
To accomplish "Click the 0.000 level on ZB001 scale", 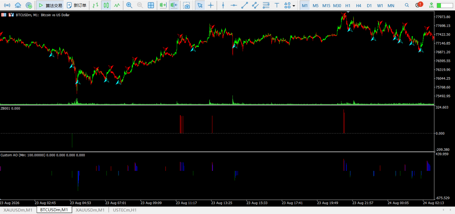I will click(x=441, y=133).
